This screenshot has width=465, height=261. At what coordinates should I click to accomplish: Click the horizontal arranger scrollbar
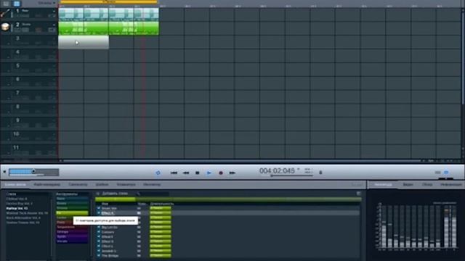[242, 161]
